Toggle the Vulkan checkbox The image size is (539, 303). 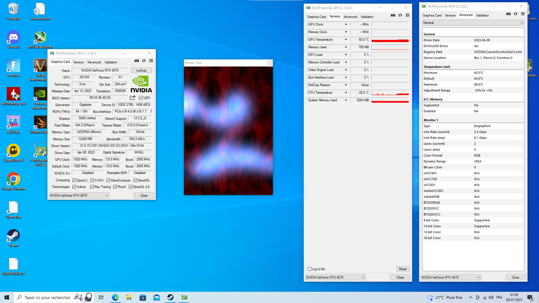75,187
